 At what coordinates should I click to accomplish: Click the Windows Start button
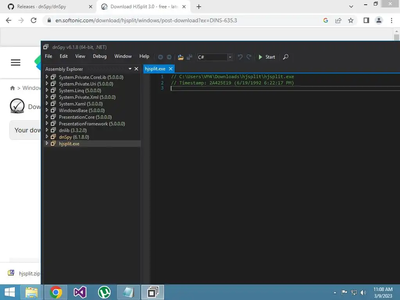pos(10,292)
